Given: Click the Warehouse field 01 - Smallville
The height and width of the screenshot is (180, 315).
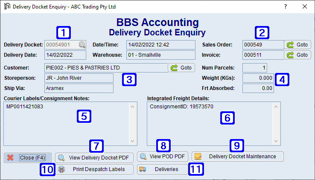Looking at the screenshot, I should pyautogui.click(x=161, y=55).
